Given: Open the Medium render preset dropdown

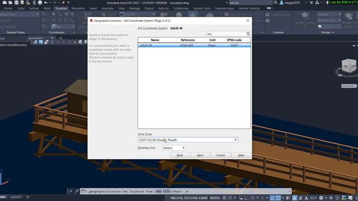Looking at the screenshot, I should [x=329, y=15].
